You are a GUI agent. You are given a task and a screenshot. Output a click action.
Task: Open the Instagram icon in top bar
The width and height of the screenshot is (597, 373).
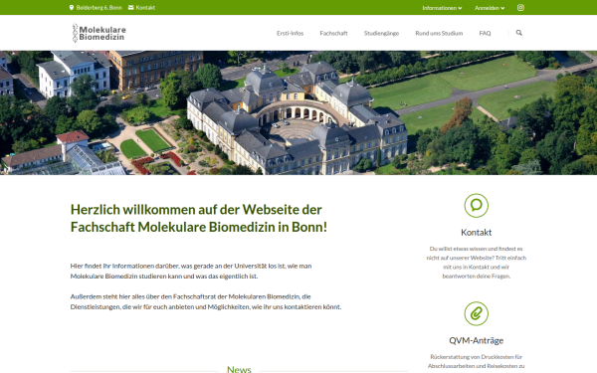pyautogui.click(x=520, y=8)
